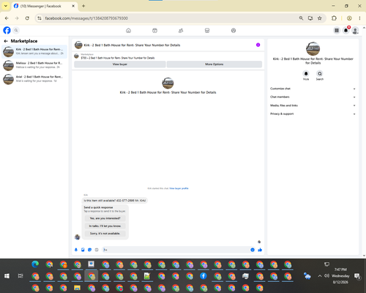Open Chrome's three-dot menu
This screenshot has width=366, height=293.
(x=359, y=18)
